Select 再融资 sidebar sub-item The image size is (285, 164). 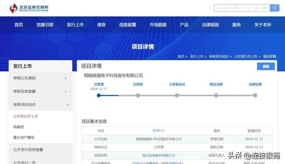point(19,127)
